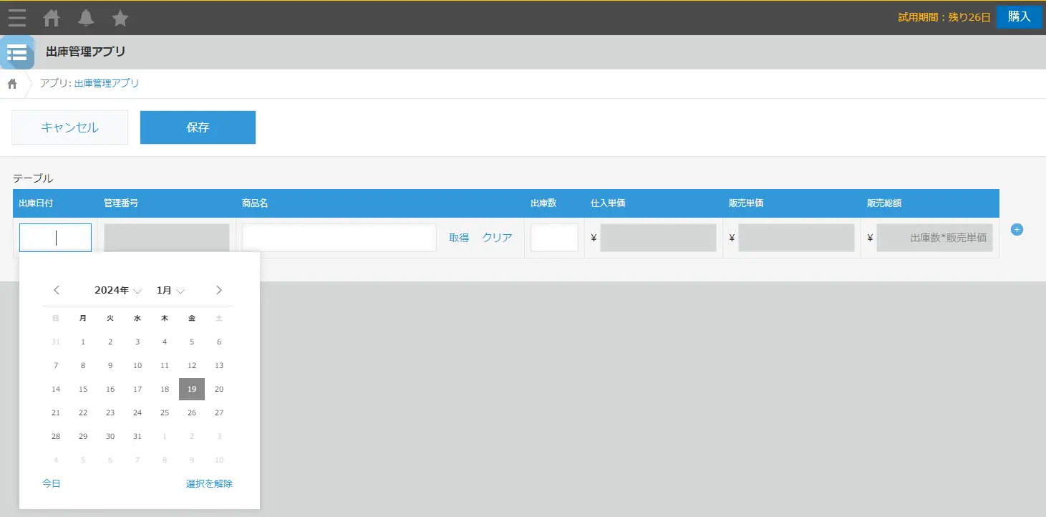The height and width of the screenshot is (517, 1046).
Task: Open the notifications bell icon
Action: point(86,18)
